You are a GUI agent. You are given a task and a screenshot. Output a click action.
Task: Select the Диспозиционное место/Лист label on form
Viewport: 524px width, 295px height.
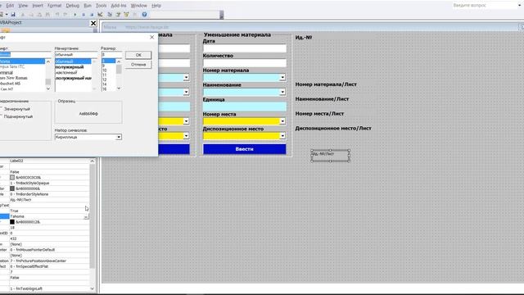coord(333,129)
